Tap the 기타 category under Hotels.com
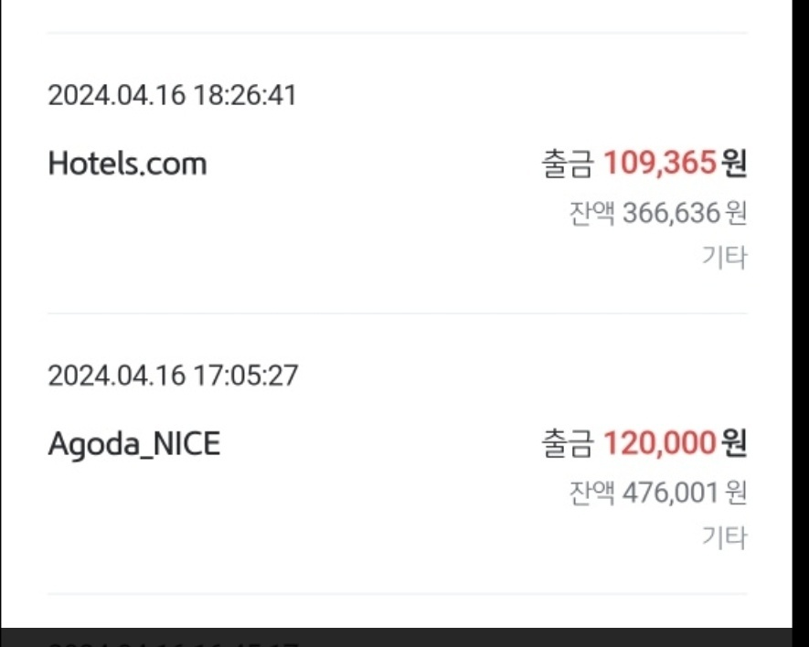The width and height of the screenshot is (809, 647). pos(724,258)
